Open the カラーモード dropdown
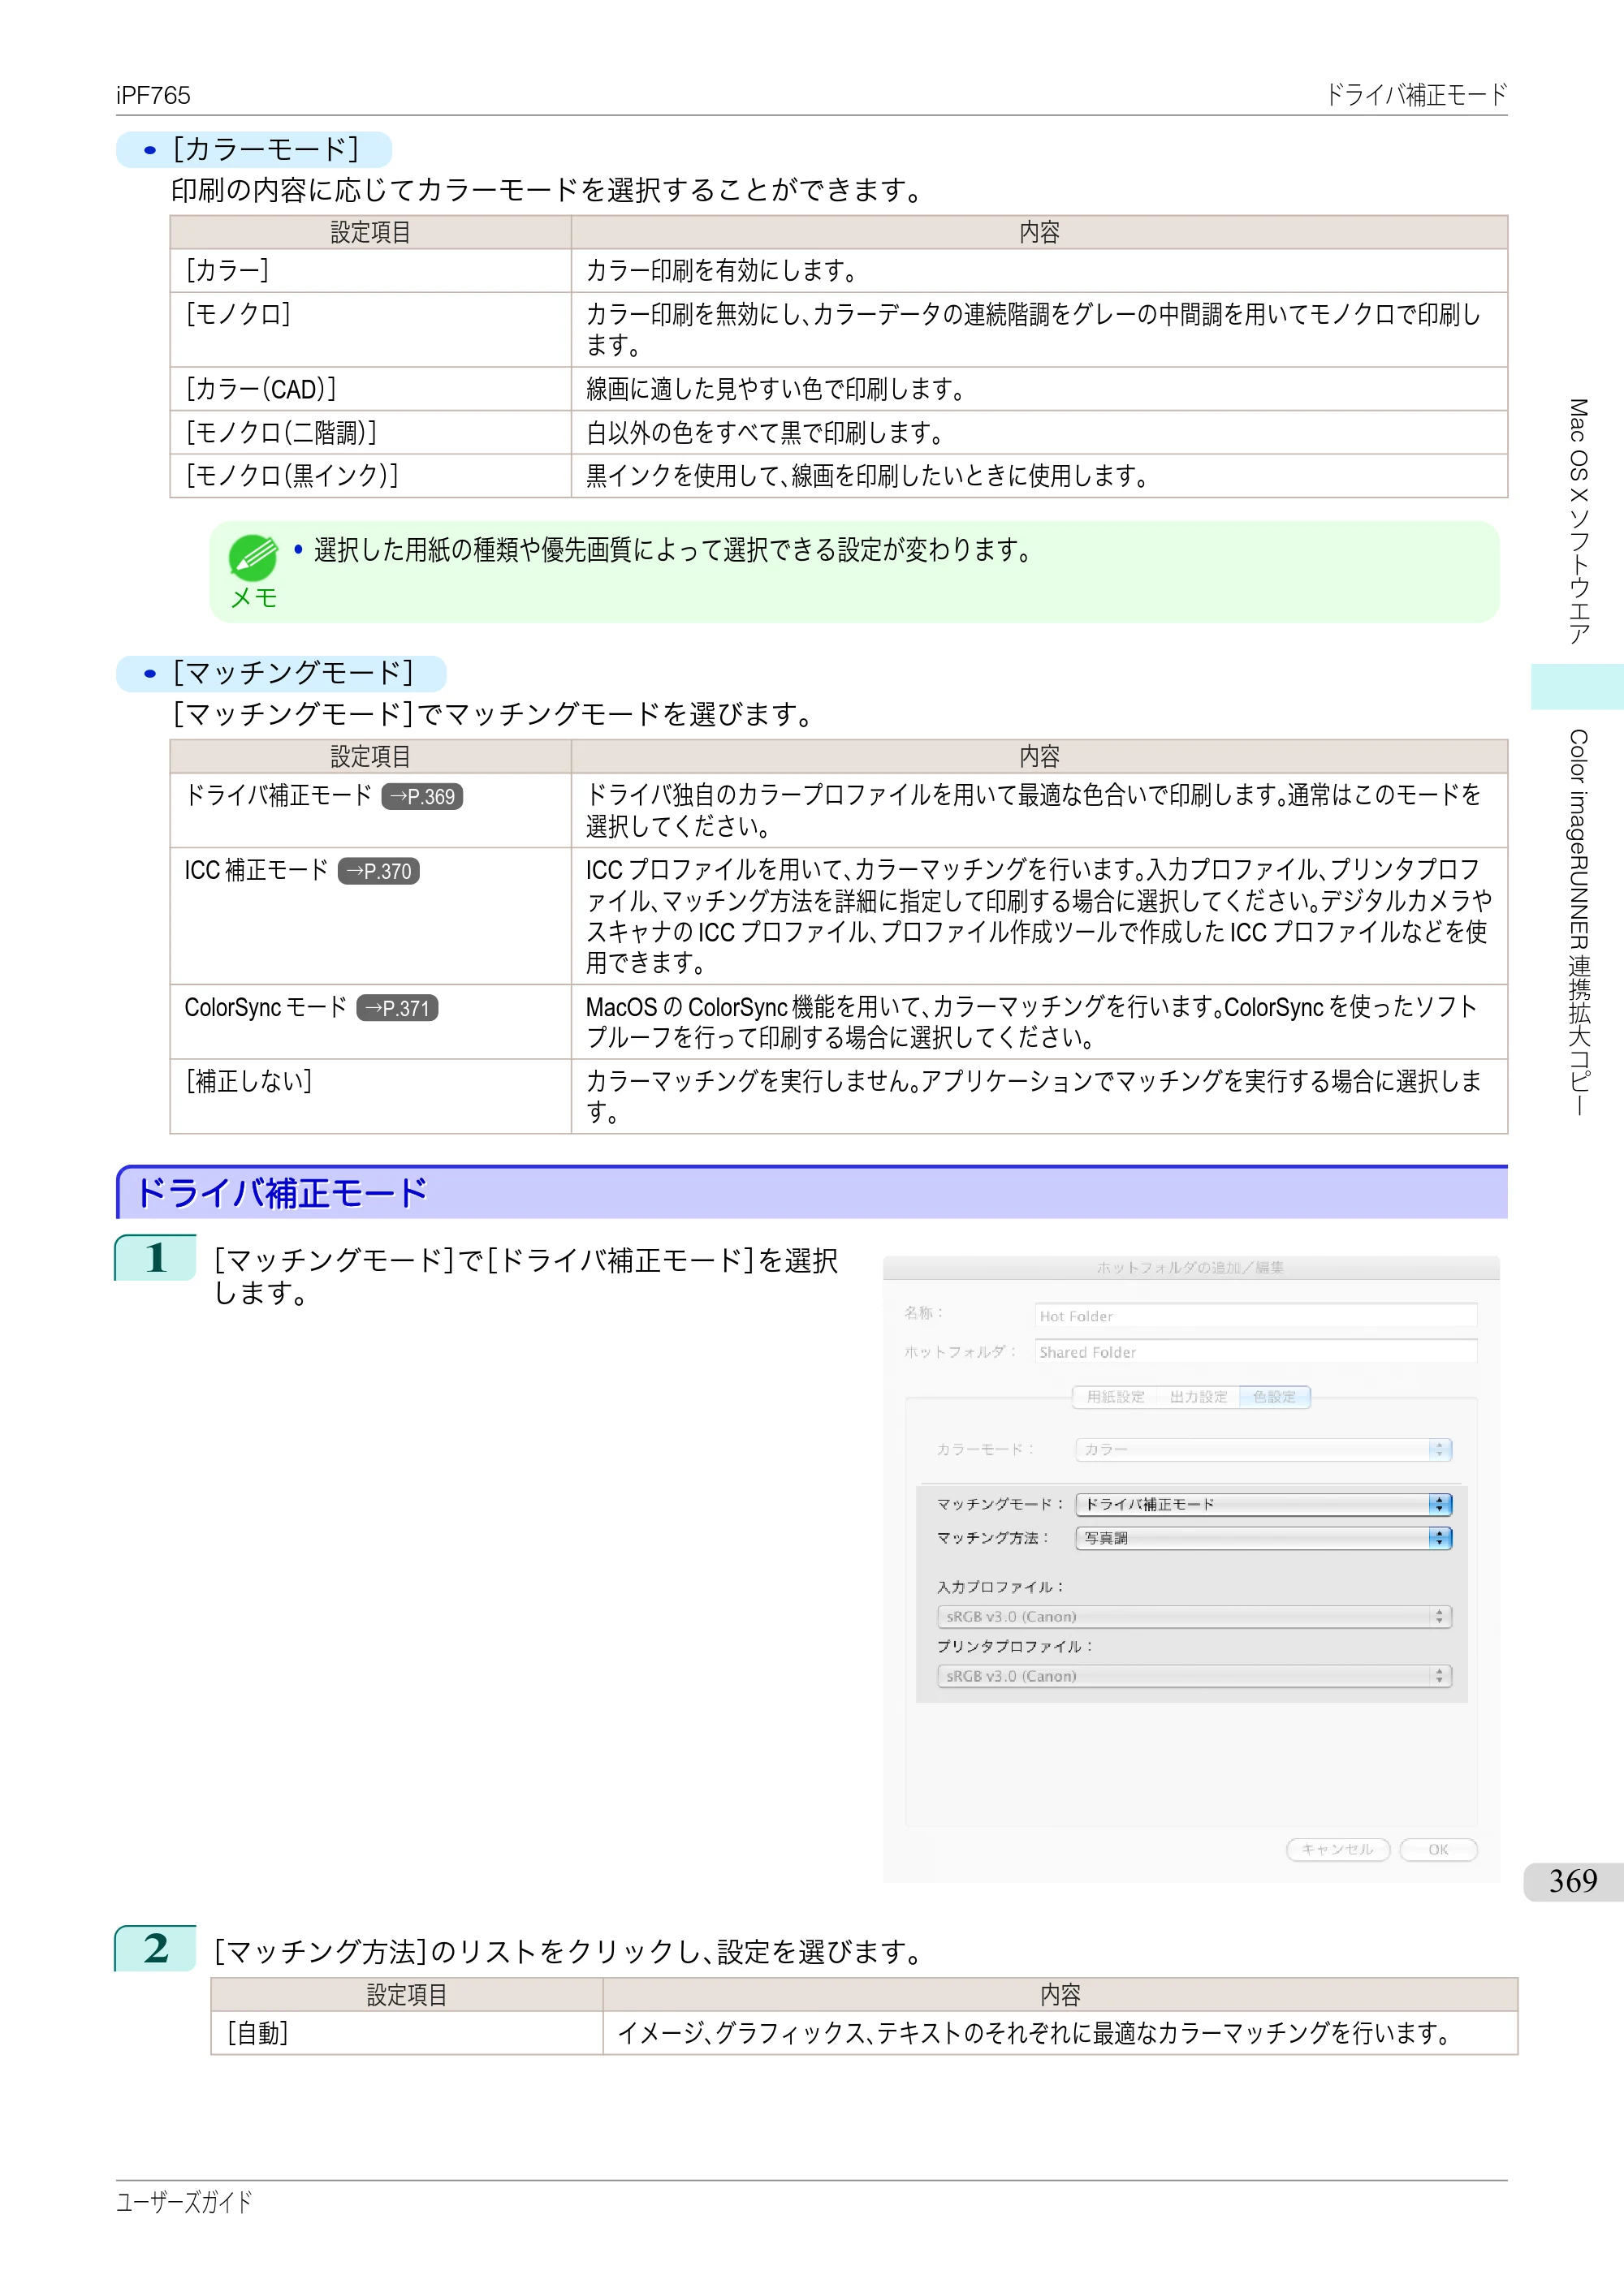The width and height of the screenshot is (1624, 2296). (1263, 1449)
